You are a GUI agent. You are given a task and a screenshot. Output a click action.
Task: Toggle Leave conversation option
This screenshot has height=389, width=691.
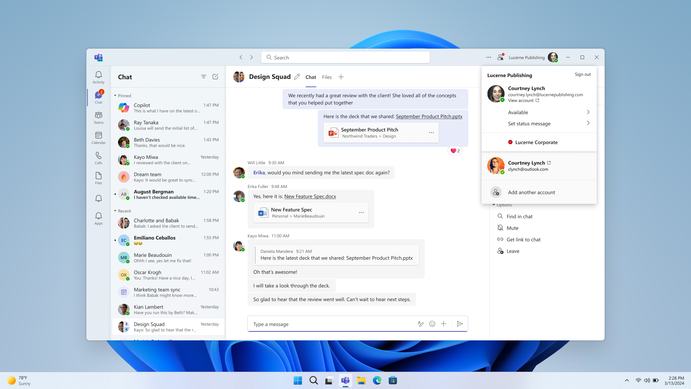point(512,251)
